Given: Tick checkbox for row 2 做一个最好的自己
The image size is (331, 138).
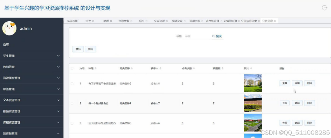Looking at the screenshot, I should [x=72, y=103].
